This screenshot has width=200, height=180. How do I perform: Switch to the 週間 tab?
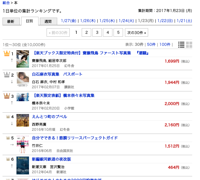coord(49,21)
